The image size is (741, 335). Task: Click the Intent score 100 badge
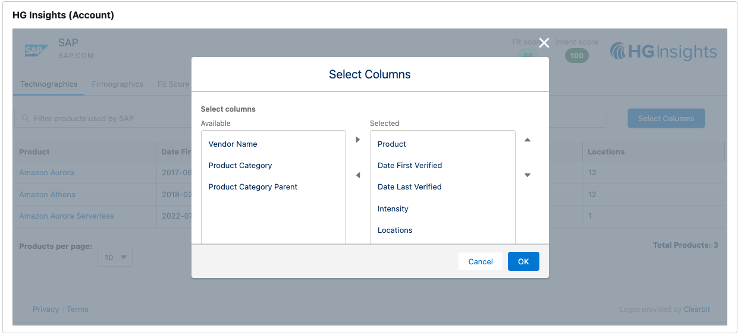click(577, 56)
